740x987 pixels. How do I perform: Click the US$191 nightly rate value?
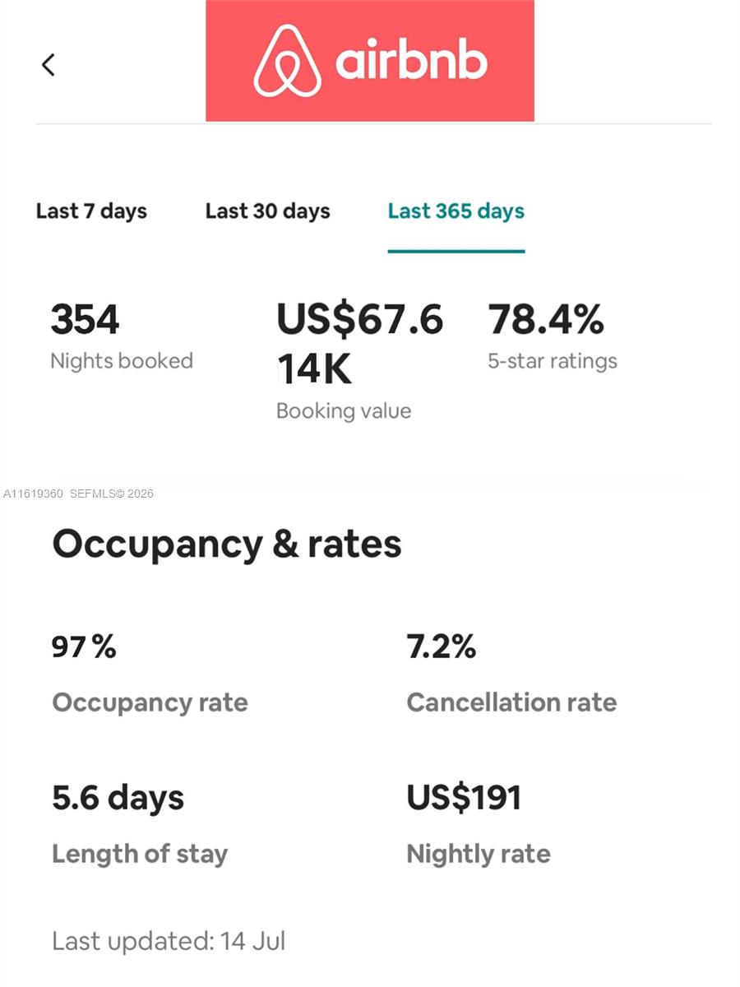tap(464, 798)
